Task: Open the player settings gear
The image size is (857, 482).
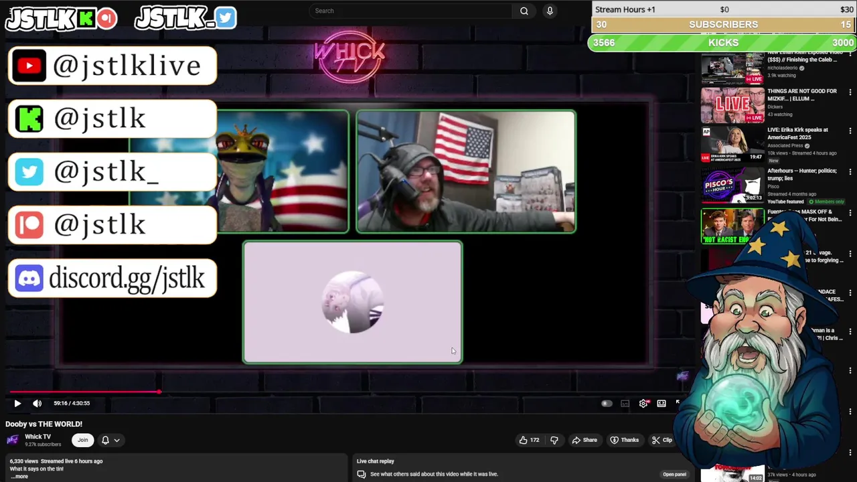Action: (643, 404)
